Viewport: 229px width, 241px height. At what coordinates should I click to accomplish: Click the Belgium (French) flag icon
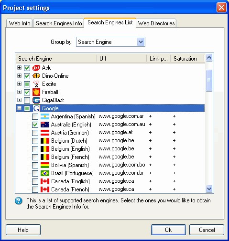pyautogui.click(x=45, y=157)
